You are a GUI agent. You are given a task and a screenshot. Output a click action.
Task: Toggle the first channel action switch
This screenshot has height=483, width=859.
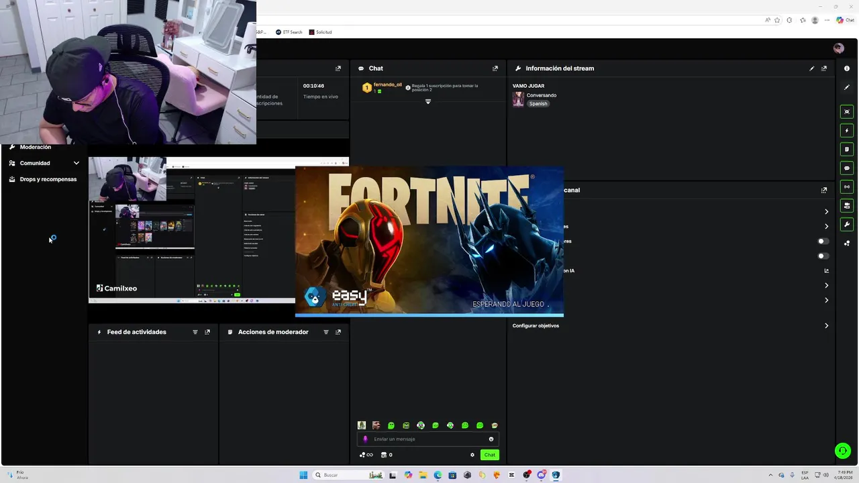[823, 241]
